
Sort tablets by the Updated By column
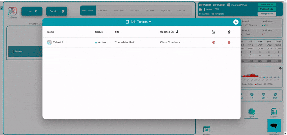click(x=167, y=32)
